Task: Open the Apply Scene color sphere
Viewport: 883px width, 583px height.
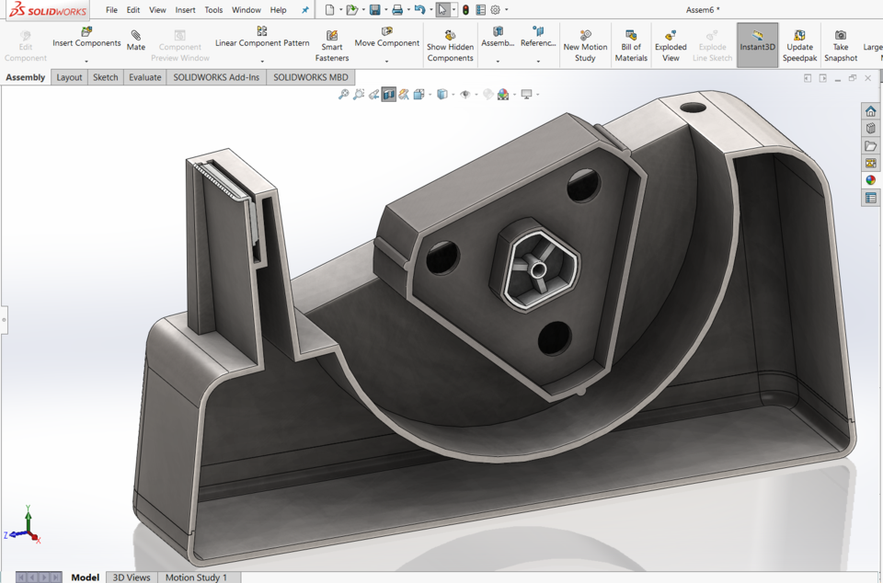Action: coord(501,93)
